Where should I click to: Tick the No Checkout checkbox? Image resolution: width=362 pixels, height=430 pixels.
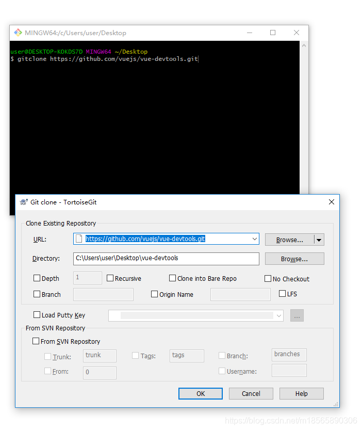[268, 279]
